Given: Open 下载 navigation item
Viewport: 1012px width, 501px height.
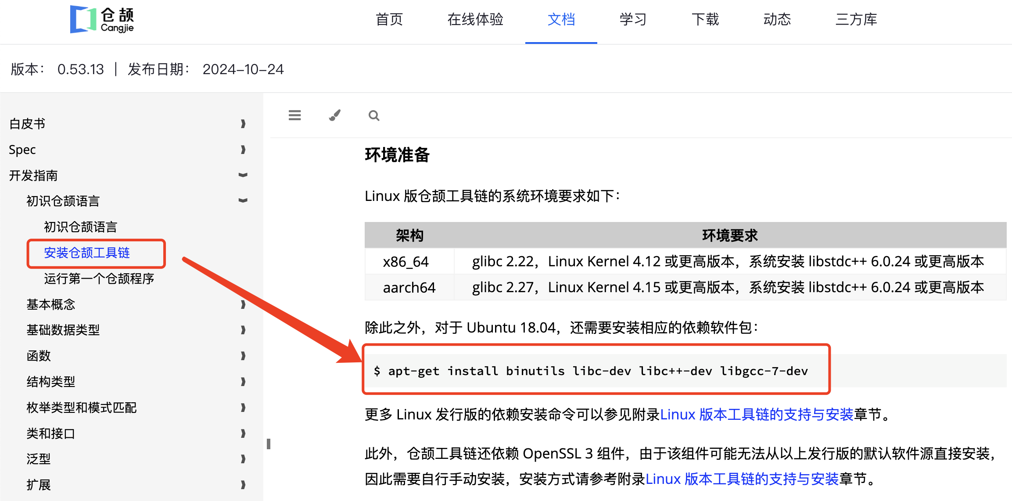Looking at the screenshot, I should point(705,19).
